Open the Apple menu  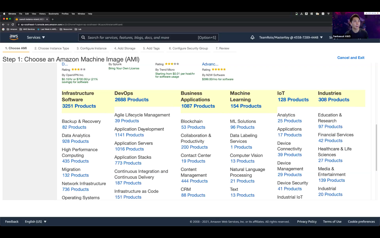4,14
